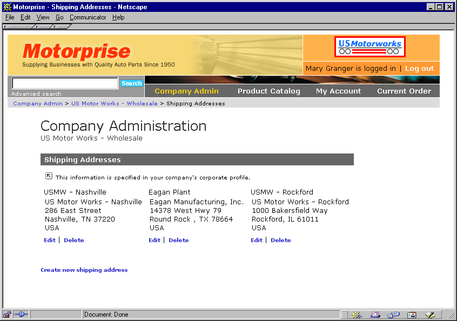This screenshot has height=321, width=457.
Task: Click the '286 East Street' address line
Action: [x=73, y=211]
